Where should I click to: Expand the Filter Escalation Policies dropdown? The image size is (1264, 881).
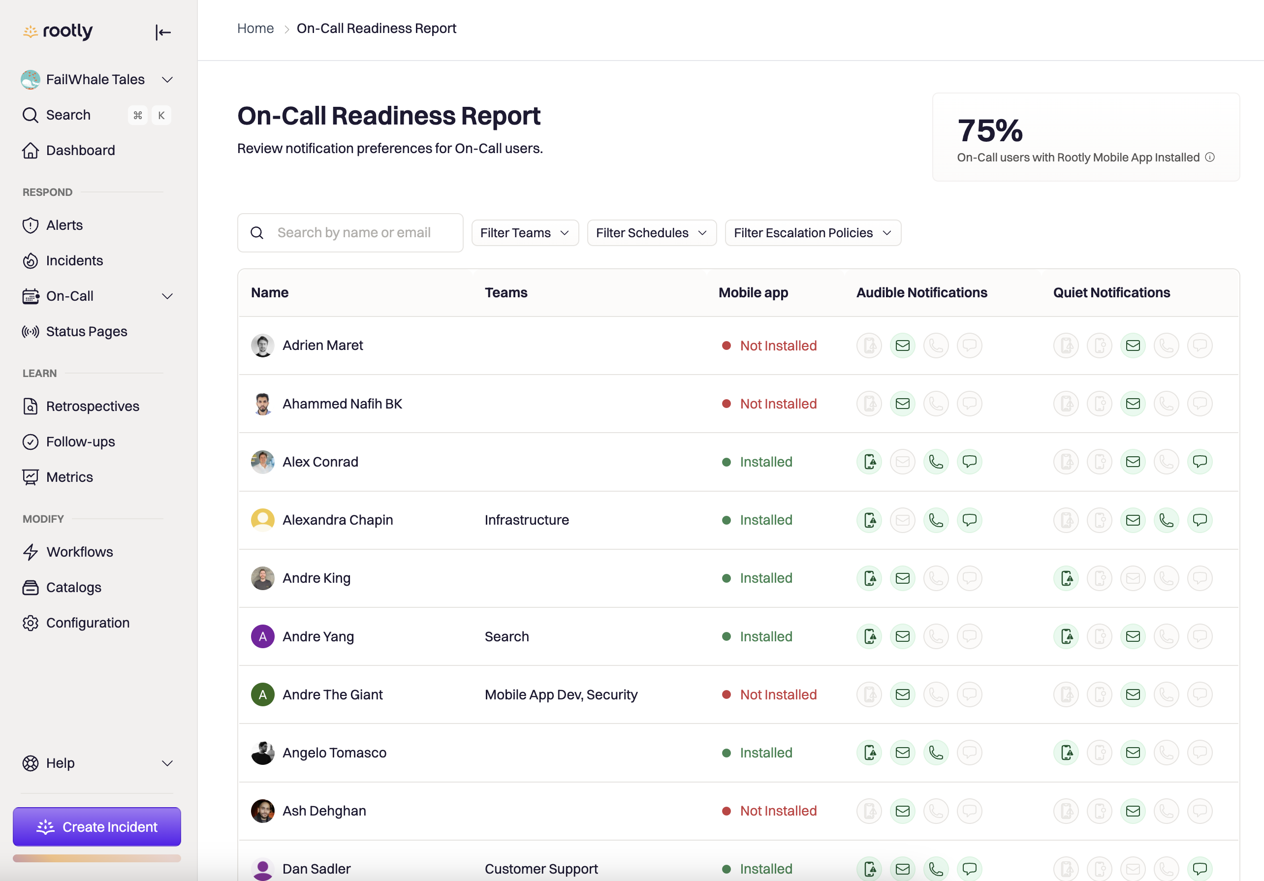coord(813,233)
